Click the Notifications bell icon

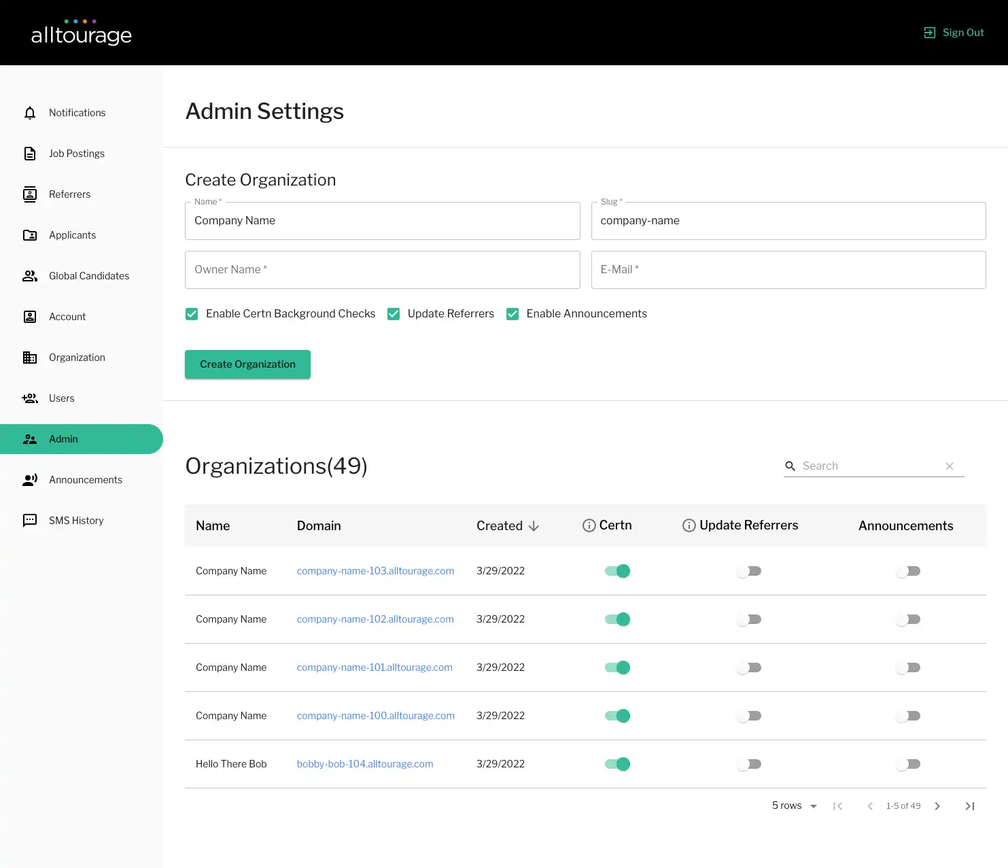[30, 113]
